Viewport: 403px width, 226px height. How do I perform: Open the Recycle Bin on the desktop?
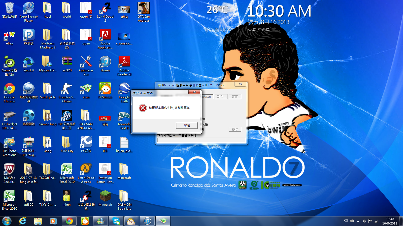(x=9, y=8)
